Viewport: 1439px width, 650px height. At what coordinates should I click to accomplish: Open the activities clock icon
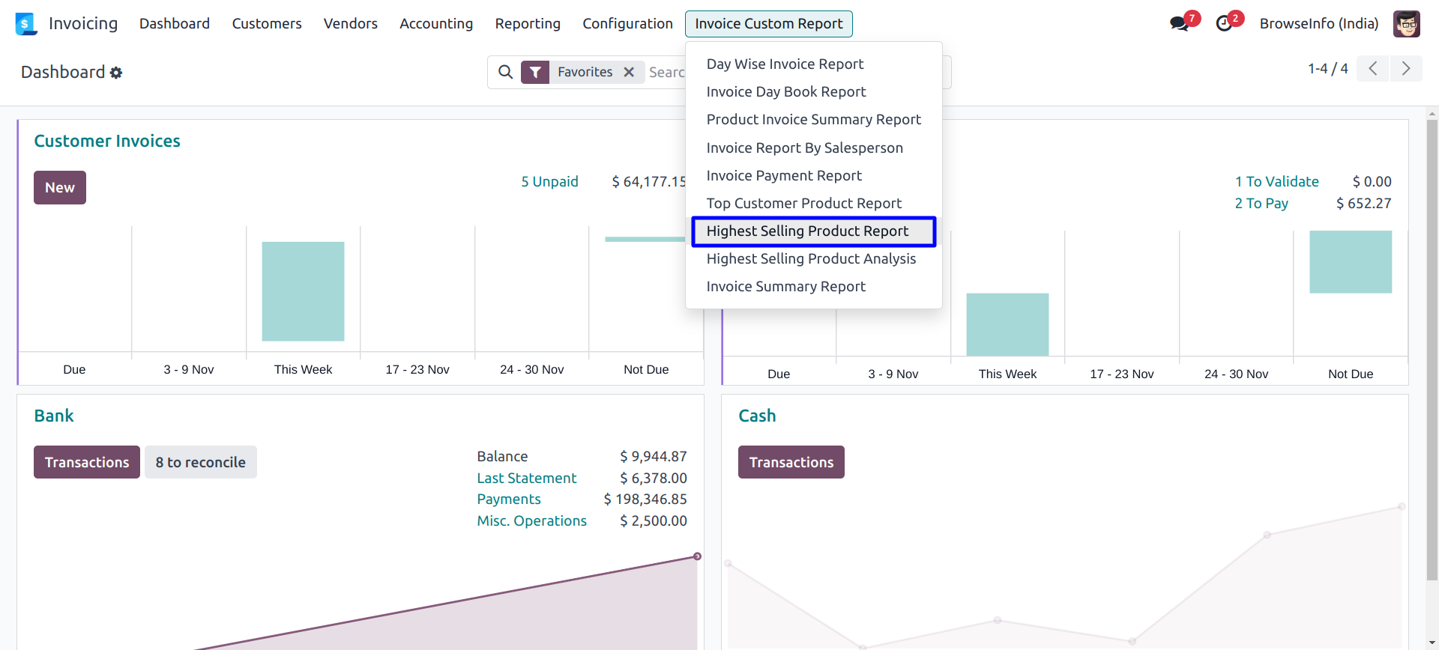1224,24
